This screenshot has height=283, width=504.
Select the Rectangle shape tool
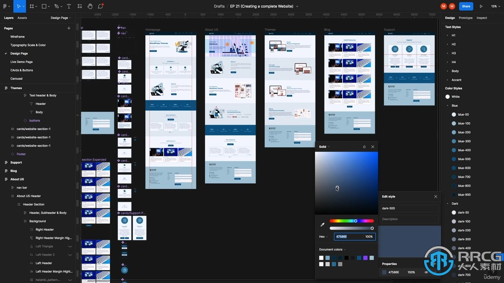[x=44, y=6]
